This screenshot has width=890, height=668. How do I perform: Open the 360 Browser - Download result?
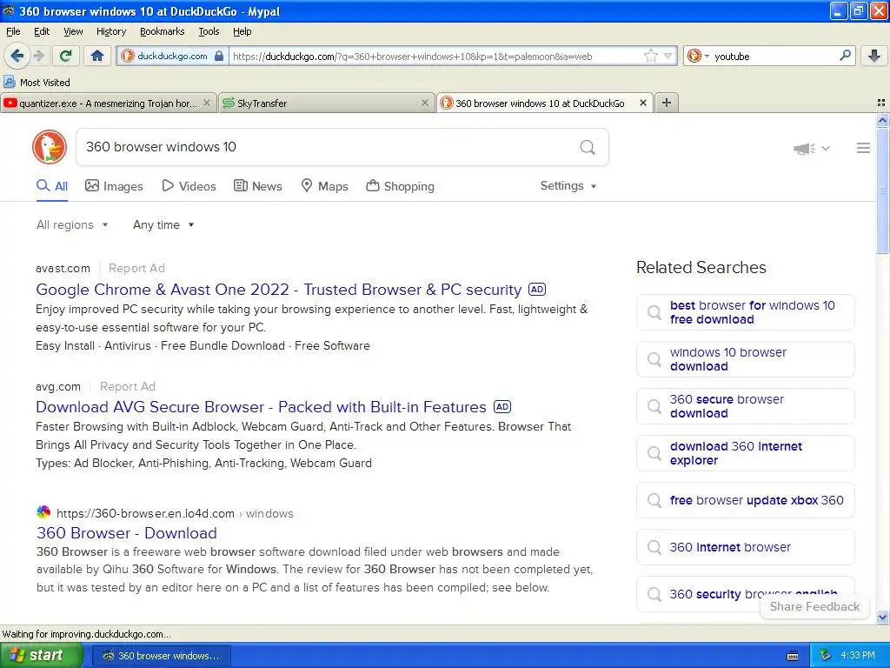pyautogui.click(x=127, y=533)
